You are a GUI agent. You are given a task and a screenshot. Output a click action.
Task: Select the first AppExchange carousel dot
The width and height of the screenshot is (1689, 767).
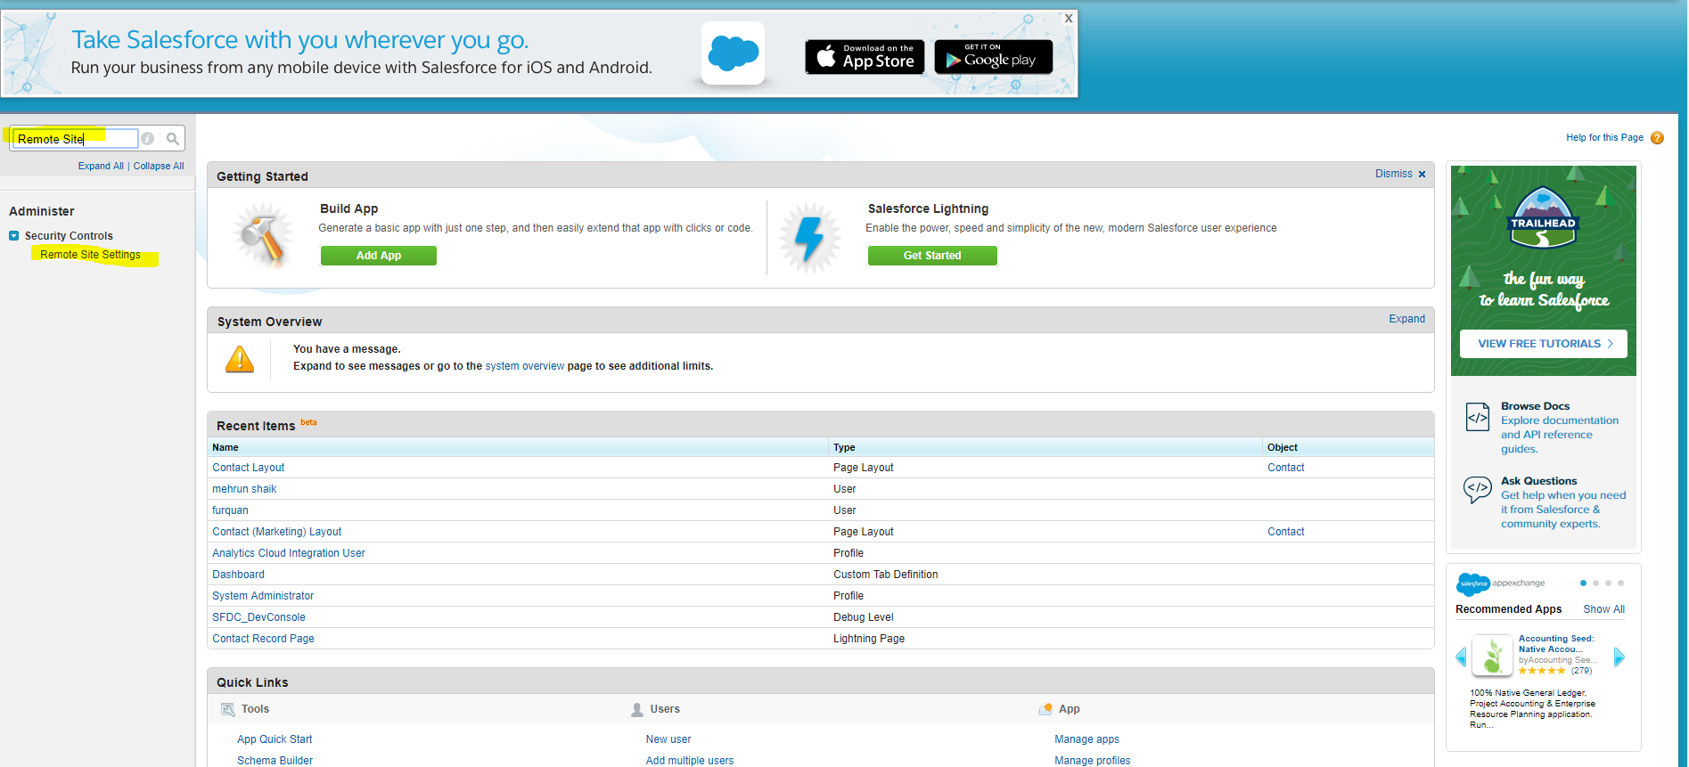pyautogui.click(x=1583, y=583)
